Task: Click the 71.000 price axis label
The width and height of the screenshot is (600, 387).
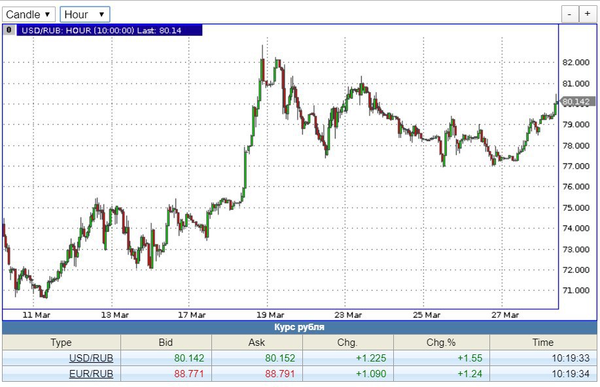Action: pos(576,290)
